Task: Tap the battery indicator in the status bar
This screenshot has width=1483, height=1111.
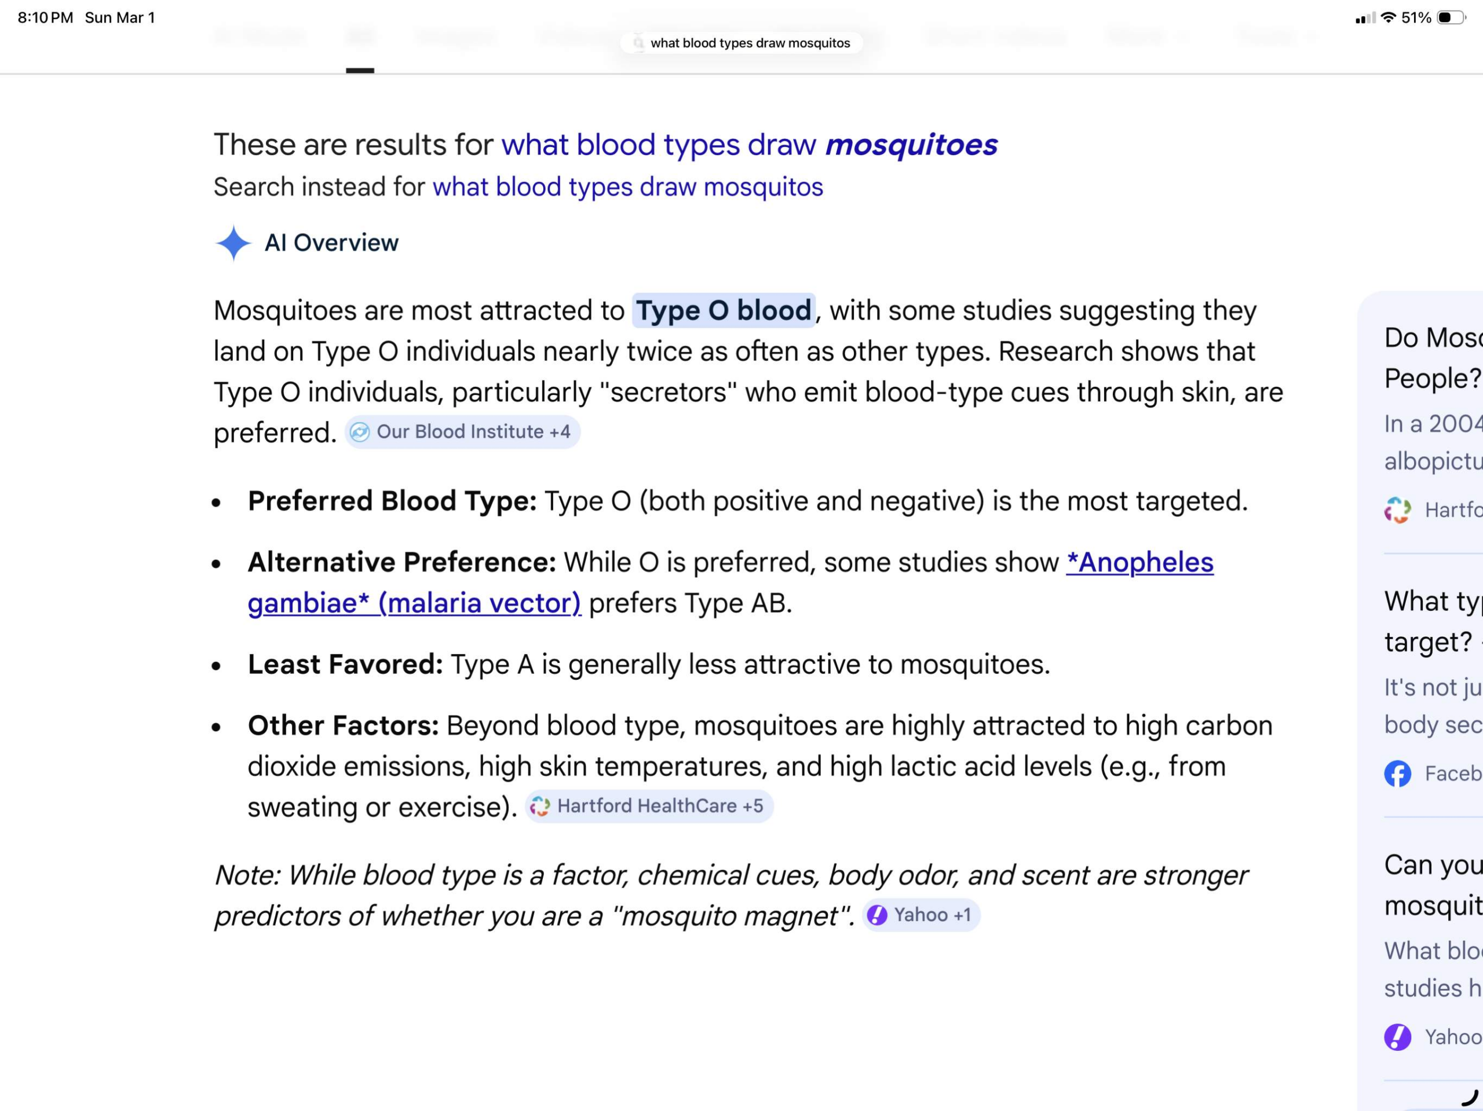Action: tap(1451, 17)
